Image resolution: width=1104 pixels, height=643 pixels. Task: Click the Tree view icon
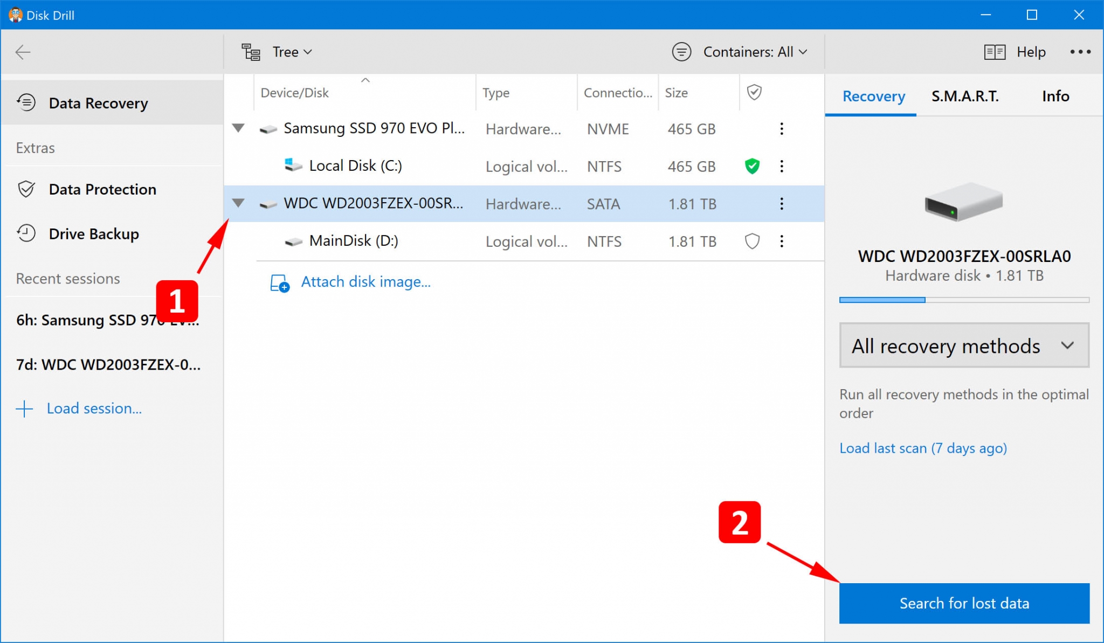[x=251, y=52]
